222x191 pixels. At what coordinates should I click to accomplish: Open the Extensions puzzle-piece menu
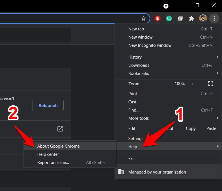191,19
